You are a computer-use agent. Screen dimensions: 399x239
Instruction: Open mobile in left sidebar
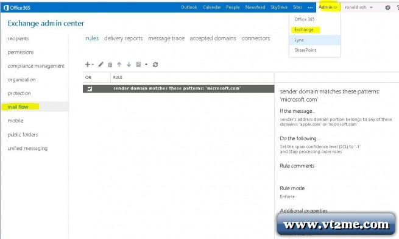(x=15, y=121)
